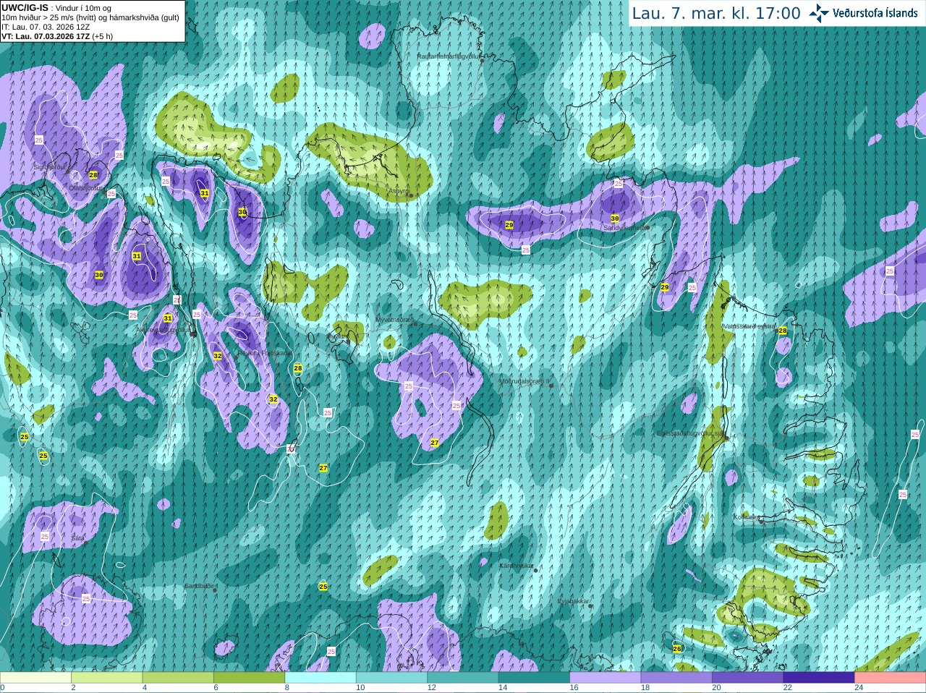Select the date header Lau. 7. mar. kl. 17:00
926x693 pixels.
(716, 13)
